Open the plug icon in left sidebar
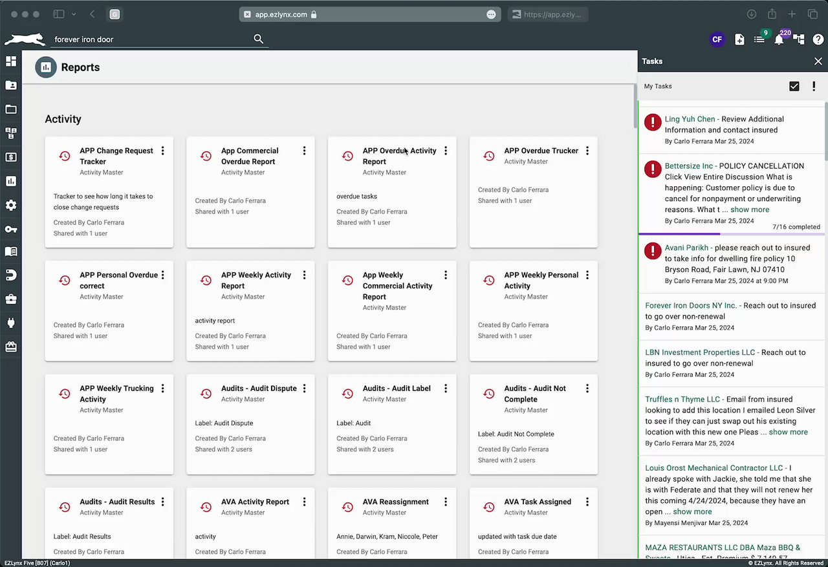 coord(10,323)
